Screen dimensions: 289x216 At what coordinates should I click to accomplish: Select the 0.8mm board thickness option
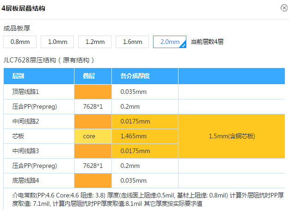20,42
